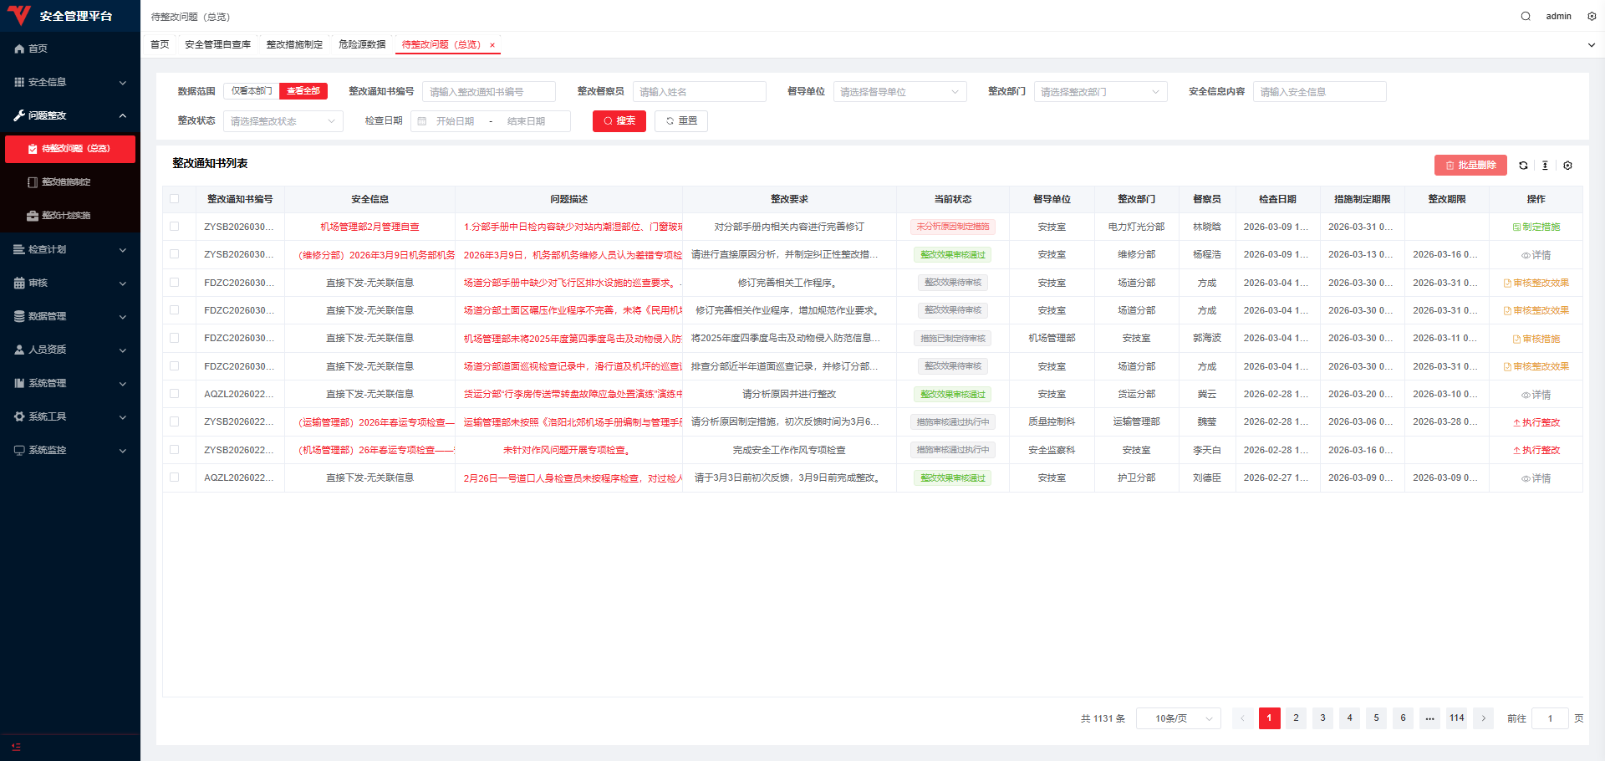Switch to the 危险源数据 tab
The image size is (1605, 761).
362,44
